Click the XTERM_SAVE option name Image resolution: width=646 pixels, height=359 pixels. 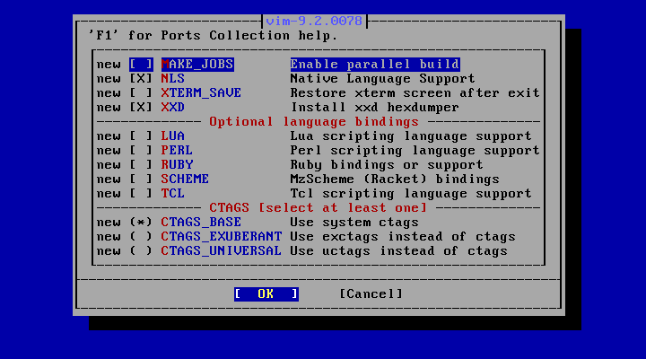(201, 93)
